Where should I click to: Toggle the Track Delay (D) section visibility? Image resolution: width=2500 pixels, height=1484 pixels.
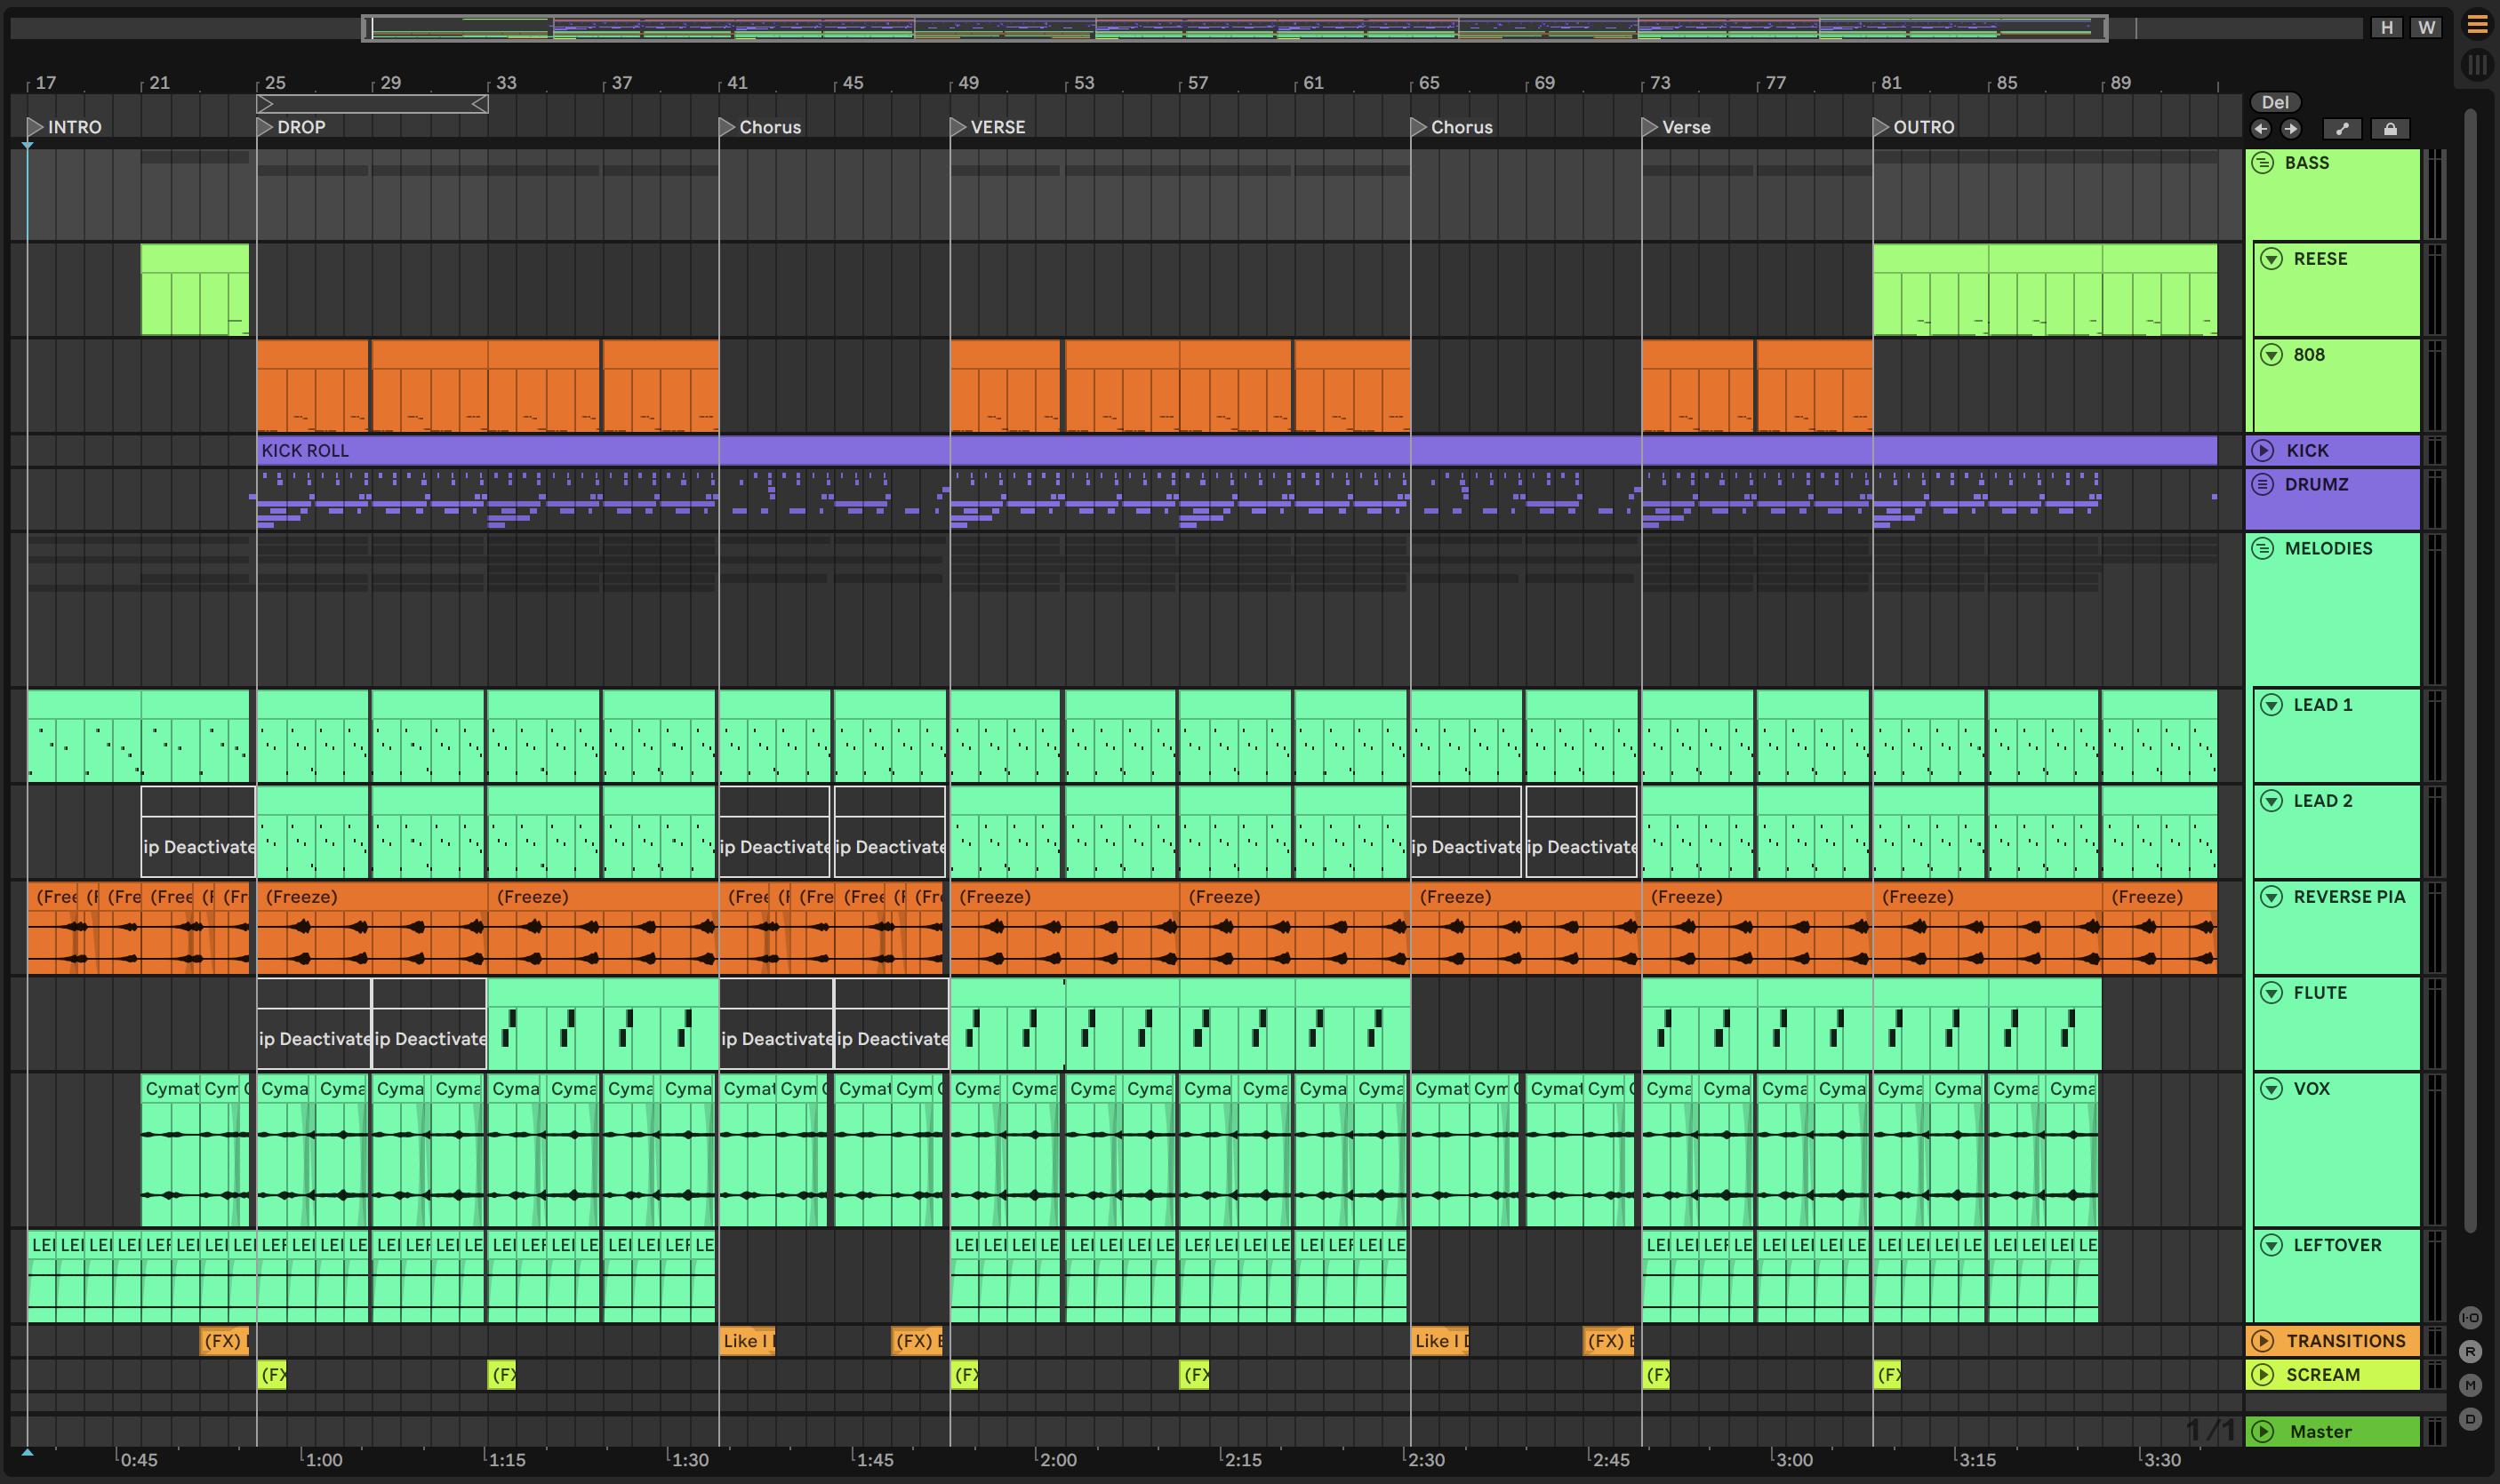coord(2470,1419)
